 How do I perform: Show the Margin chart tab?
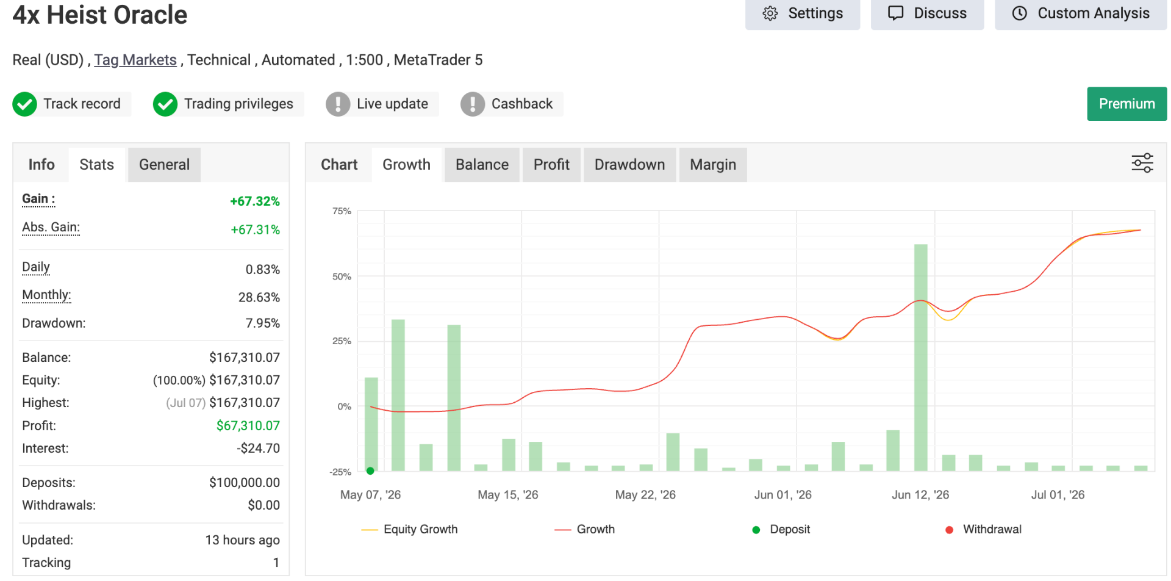pos(713,165)
